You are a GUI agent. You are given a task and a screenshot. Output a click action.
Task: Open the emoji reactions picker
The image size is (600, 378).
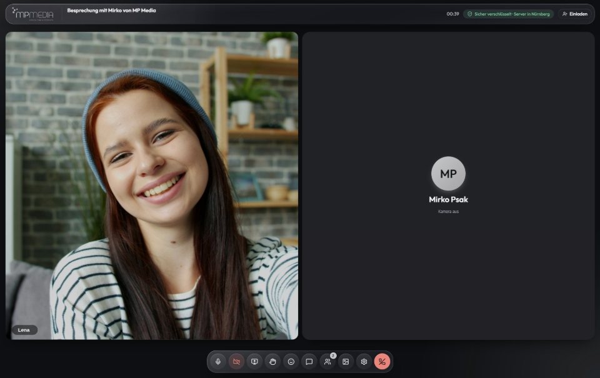[291, 362]
